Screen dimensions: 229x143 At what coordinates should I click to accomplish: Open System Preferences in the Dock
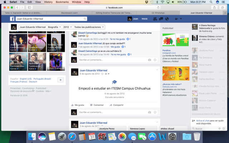click(172, 137)
